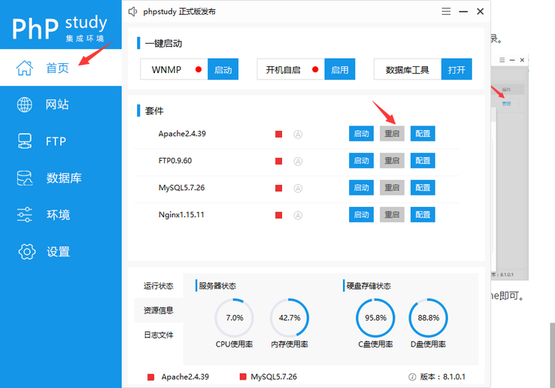Click CPU使用率 7.0% gauge
The image size is (555, 388).
[x=234, y=318]
